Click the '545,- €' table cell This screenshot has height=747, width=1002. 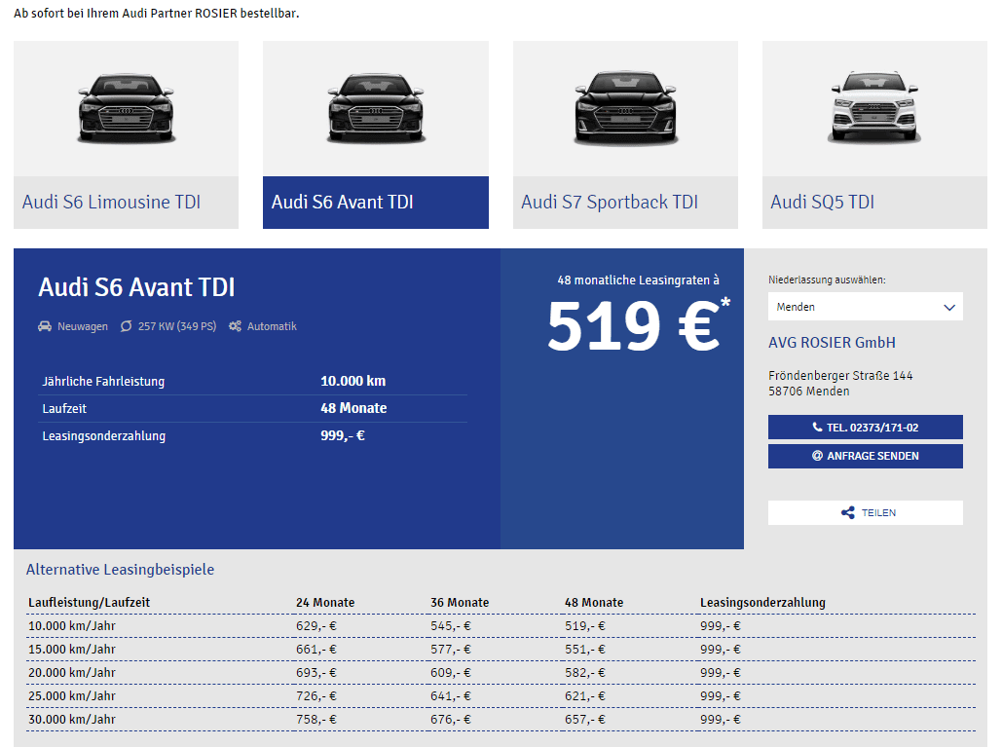coord(451,625)
